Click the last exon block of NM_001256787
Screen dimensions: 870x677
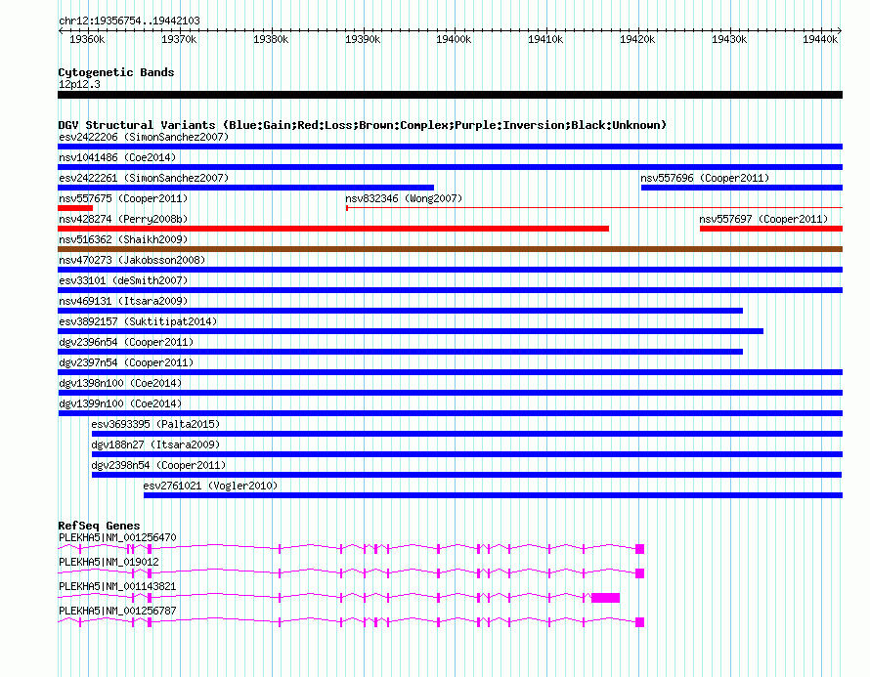coord(639,622)
